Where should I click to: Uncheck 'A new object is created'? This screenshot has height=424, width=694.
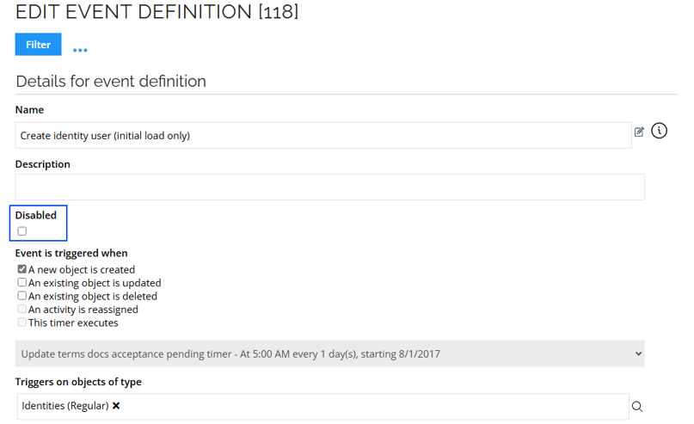coord(22,269)
